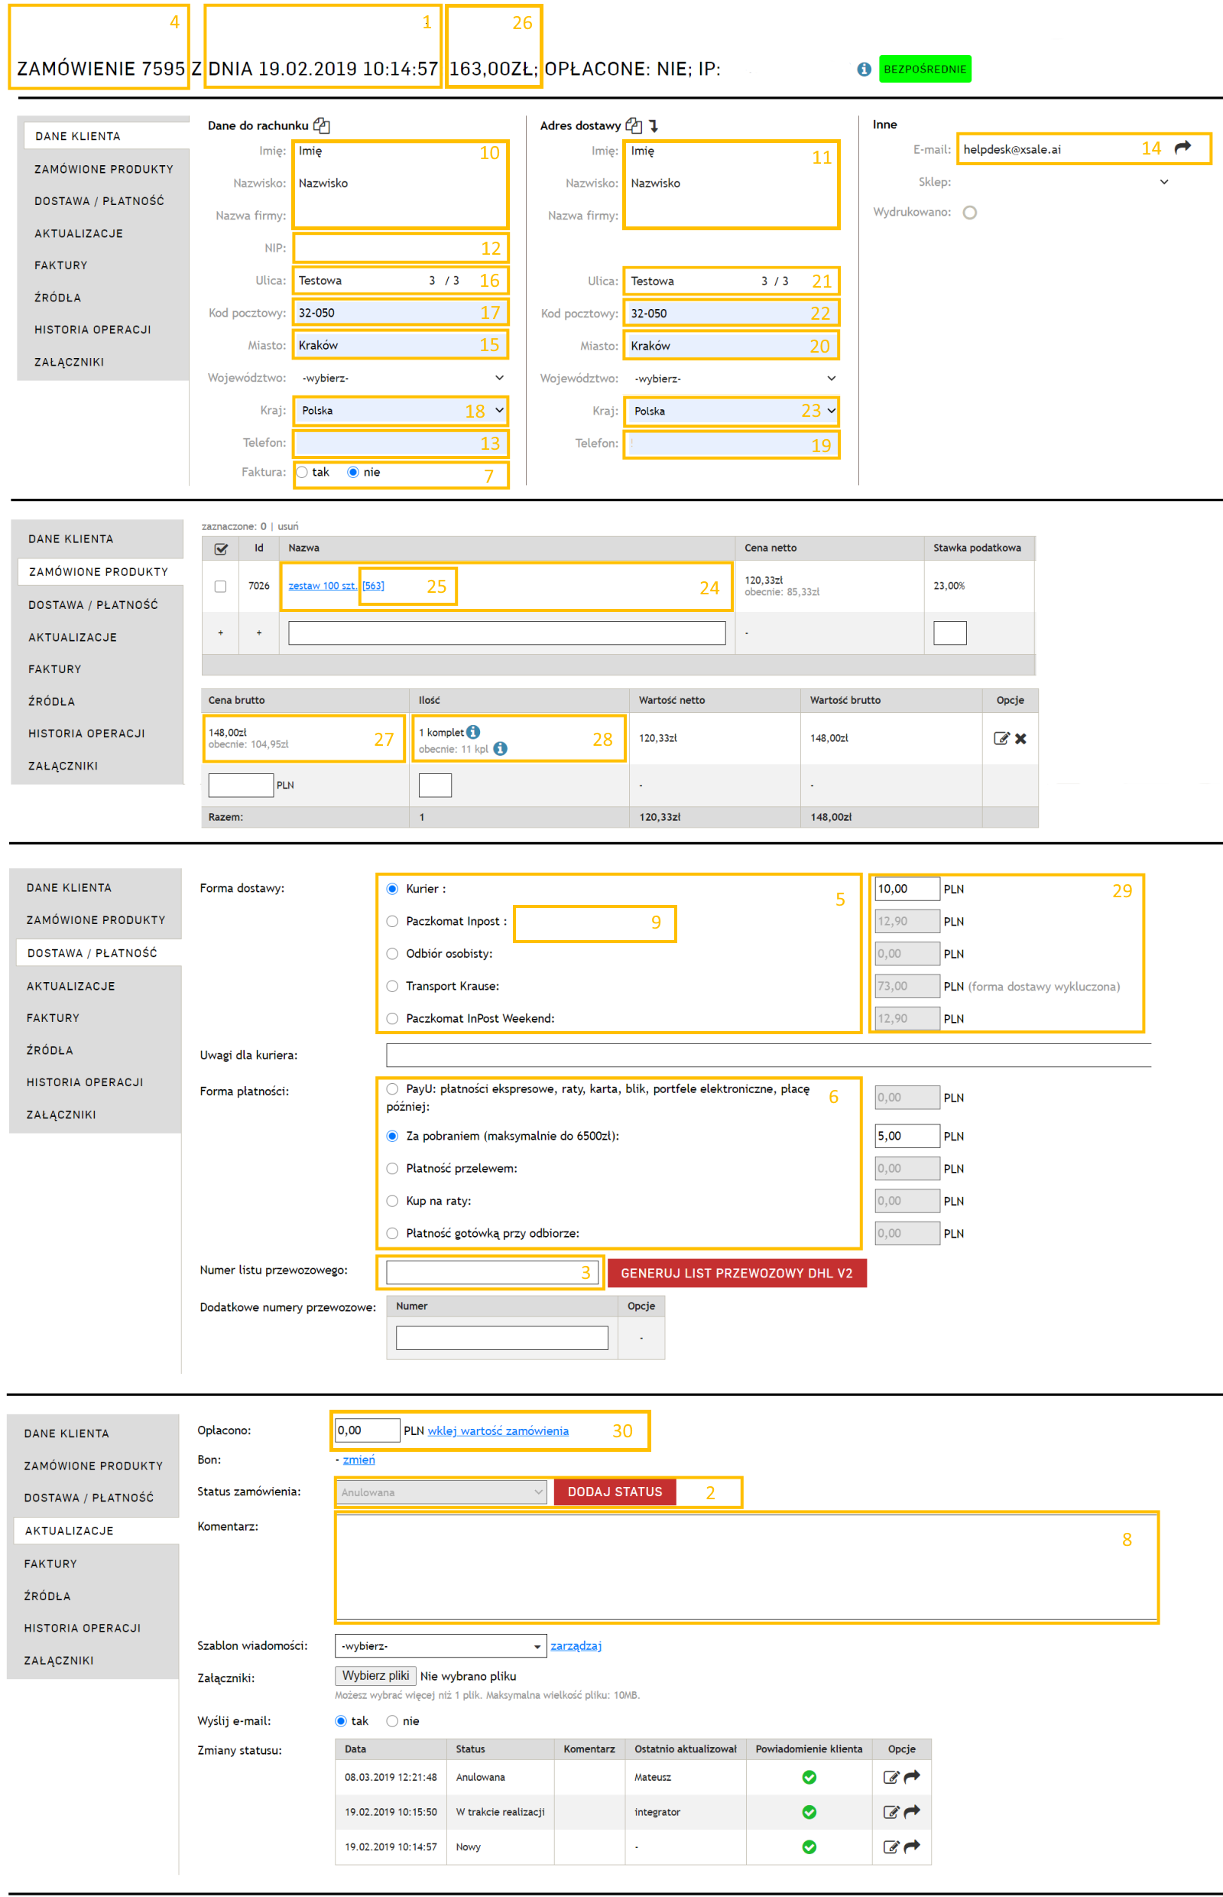
Task: Click the send arrow icon beside the e-mail field
Action: coord(1182,148)
